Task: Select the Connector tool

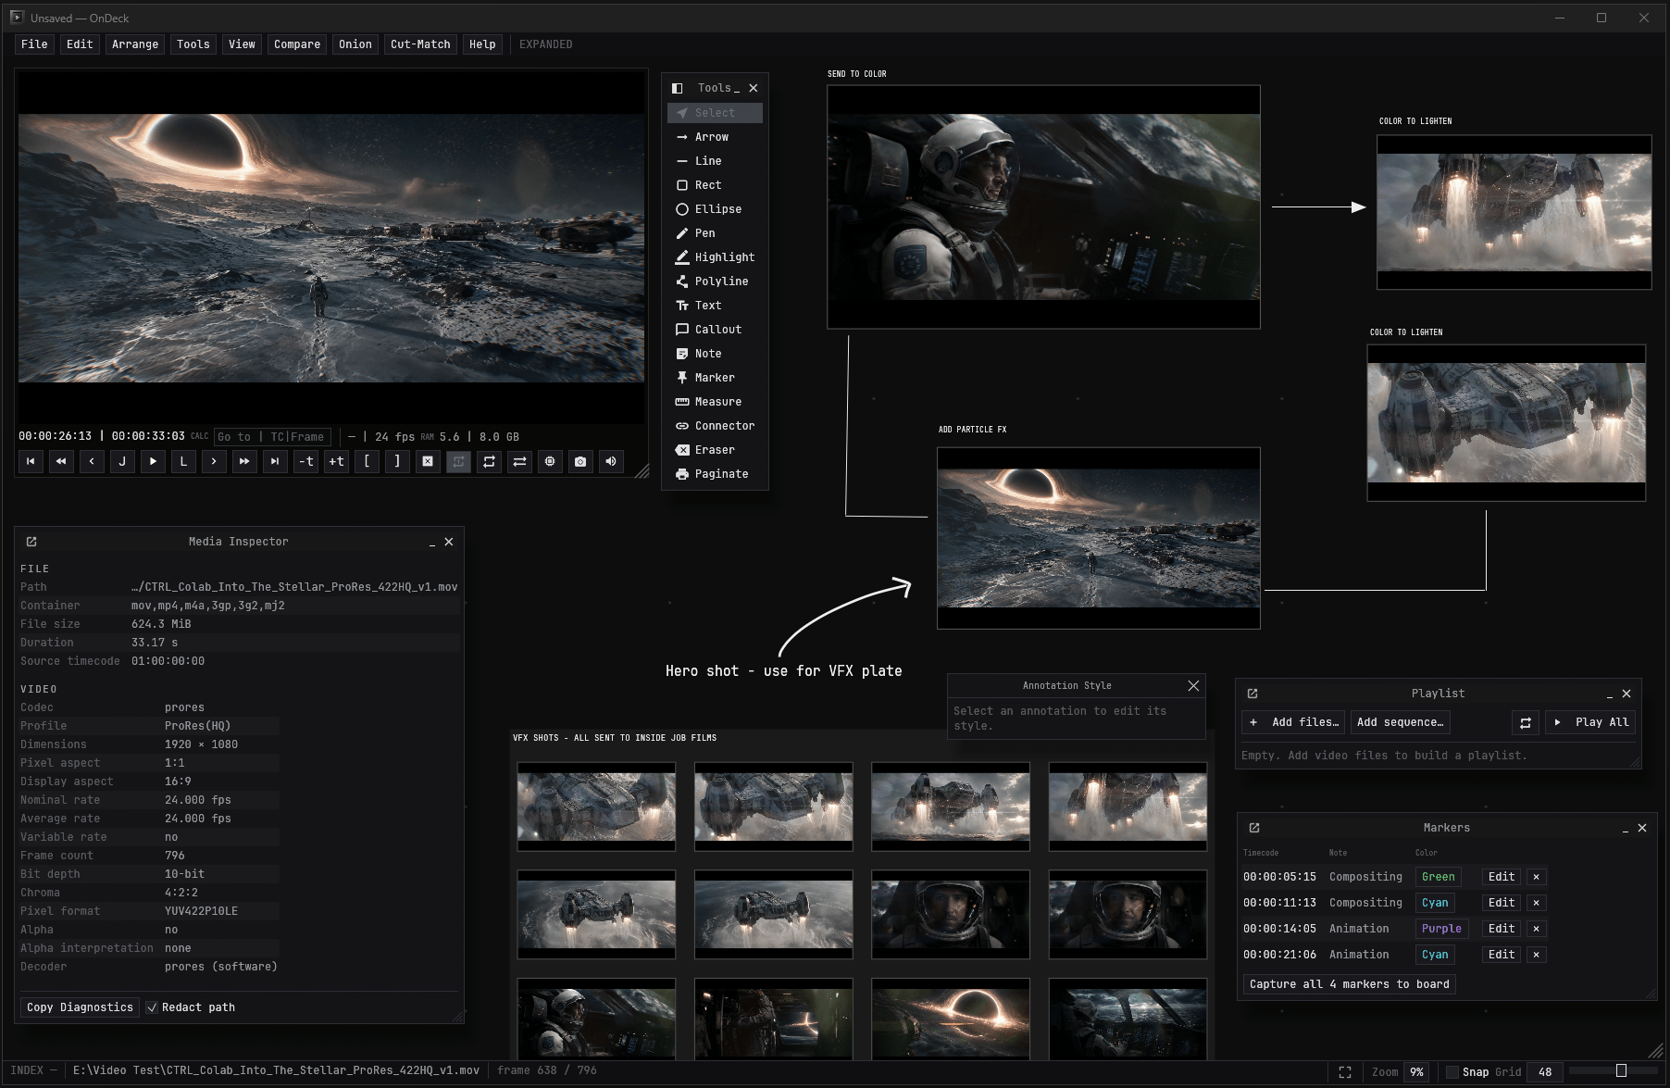Action: (715, 426)
